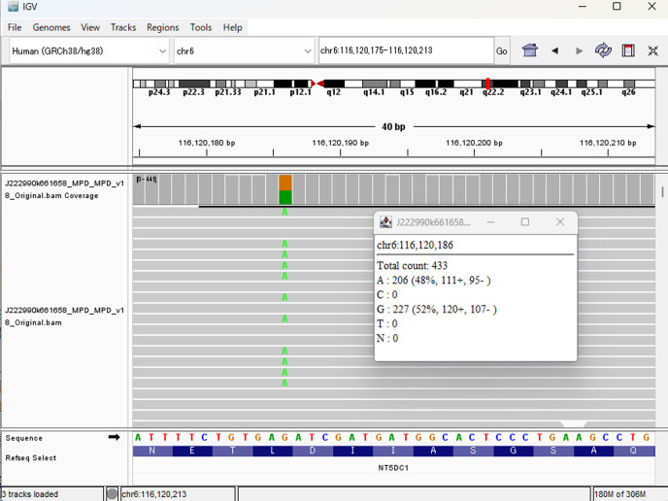668x501 pixels.
Task: Open the File menu
Action: click(x=15, y=27)
